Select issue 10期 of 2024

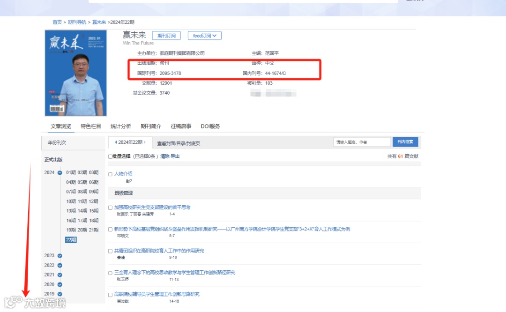(x=71, y=201)
